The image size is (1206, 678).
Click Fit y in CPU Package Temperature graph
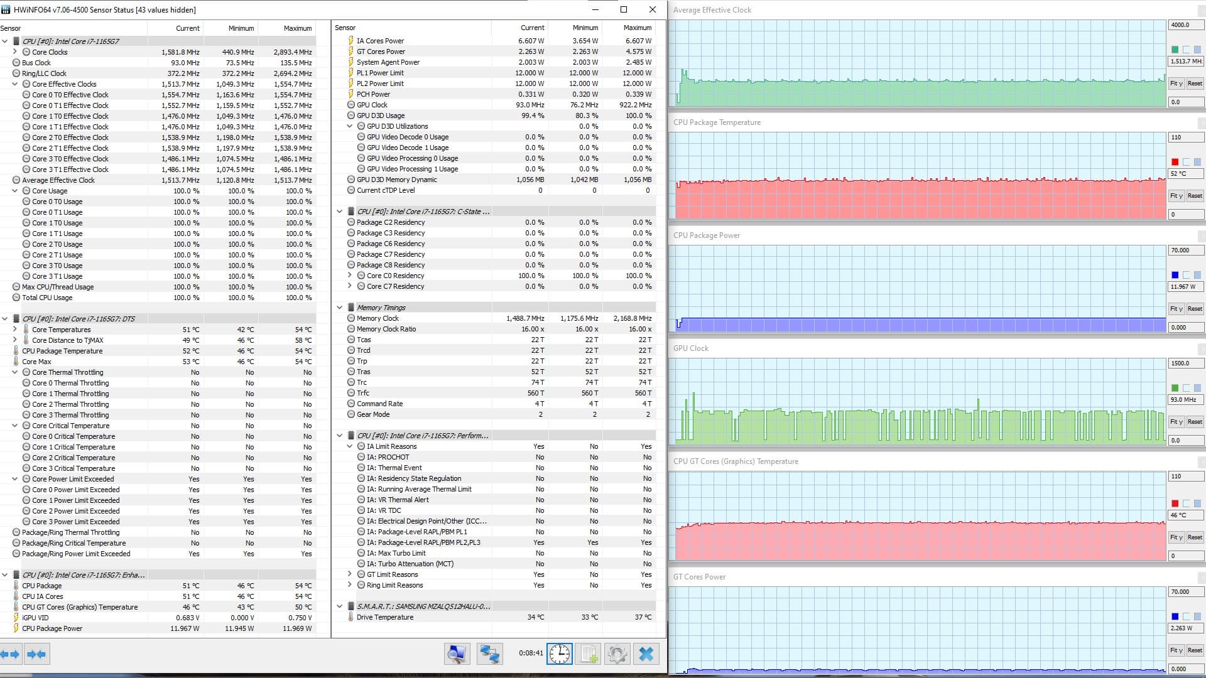[1176, 196]
